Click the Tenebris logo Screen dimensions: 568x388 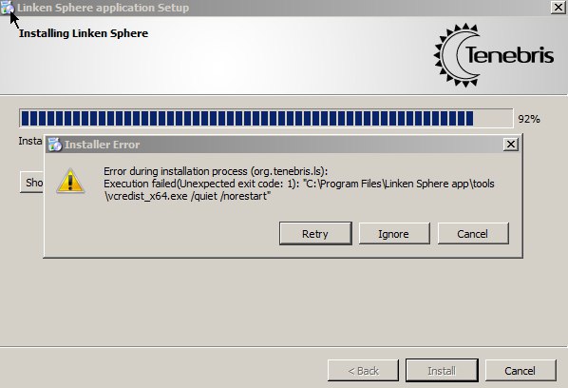(493, 55)
